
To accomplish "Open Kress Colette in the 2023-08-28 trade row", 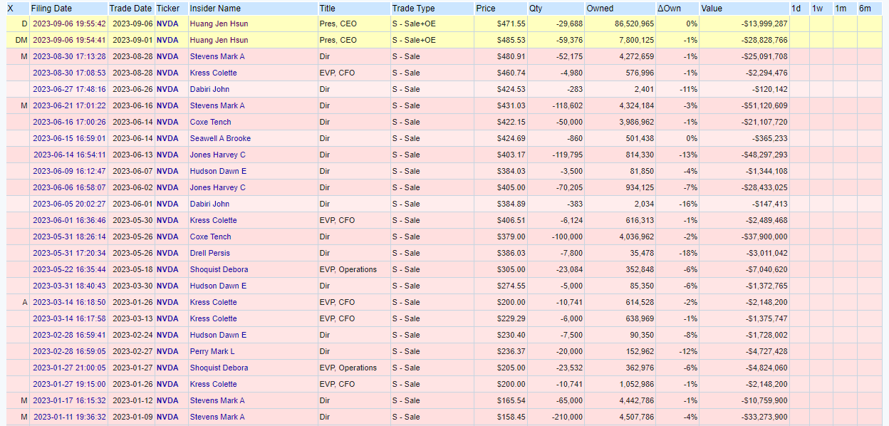I will [x=213, y=73].
